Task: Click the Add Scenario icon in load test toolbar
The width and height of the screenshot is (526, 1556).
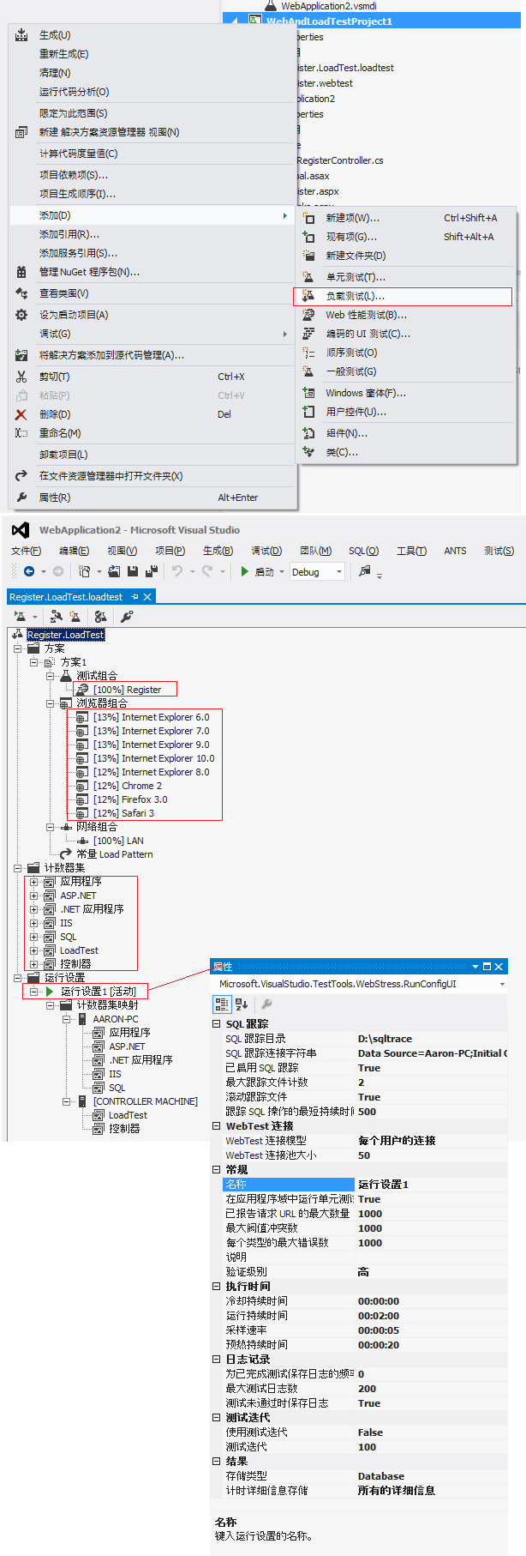Action: coord(56,616)
